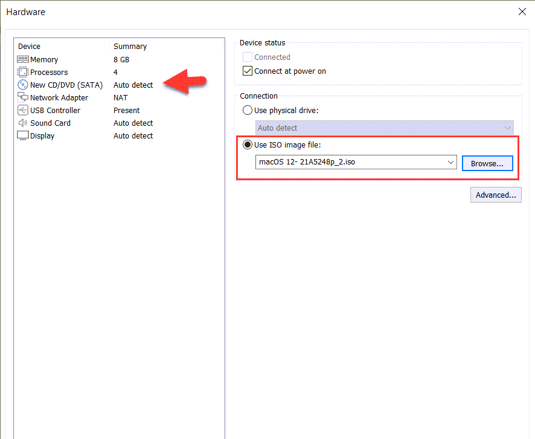This screenshot has height=439, width=535.
Task: Click the Device column header
Action: 30,46
